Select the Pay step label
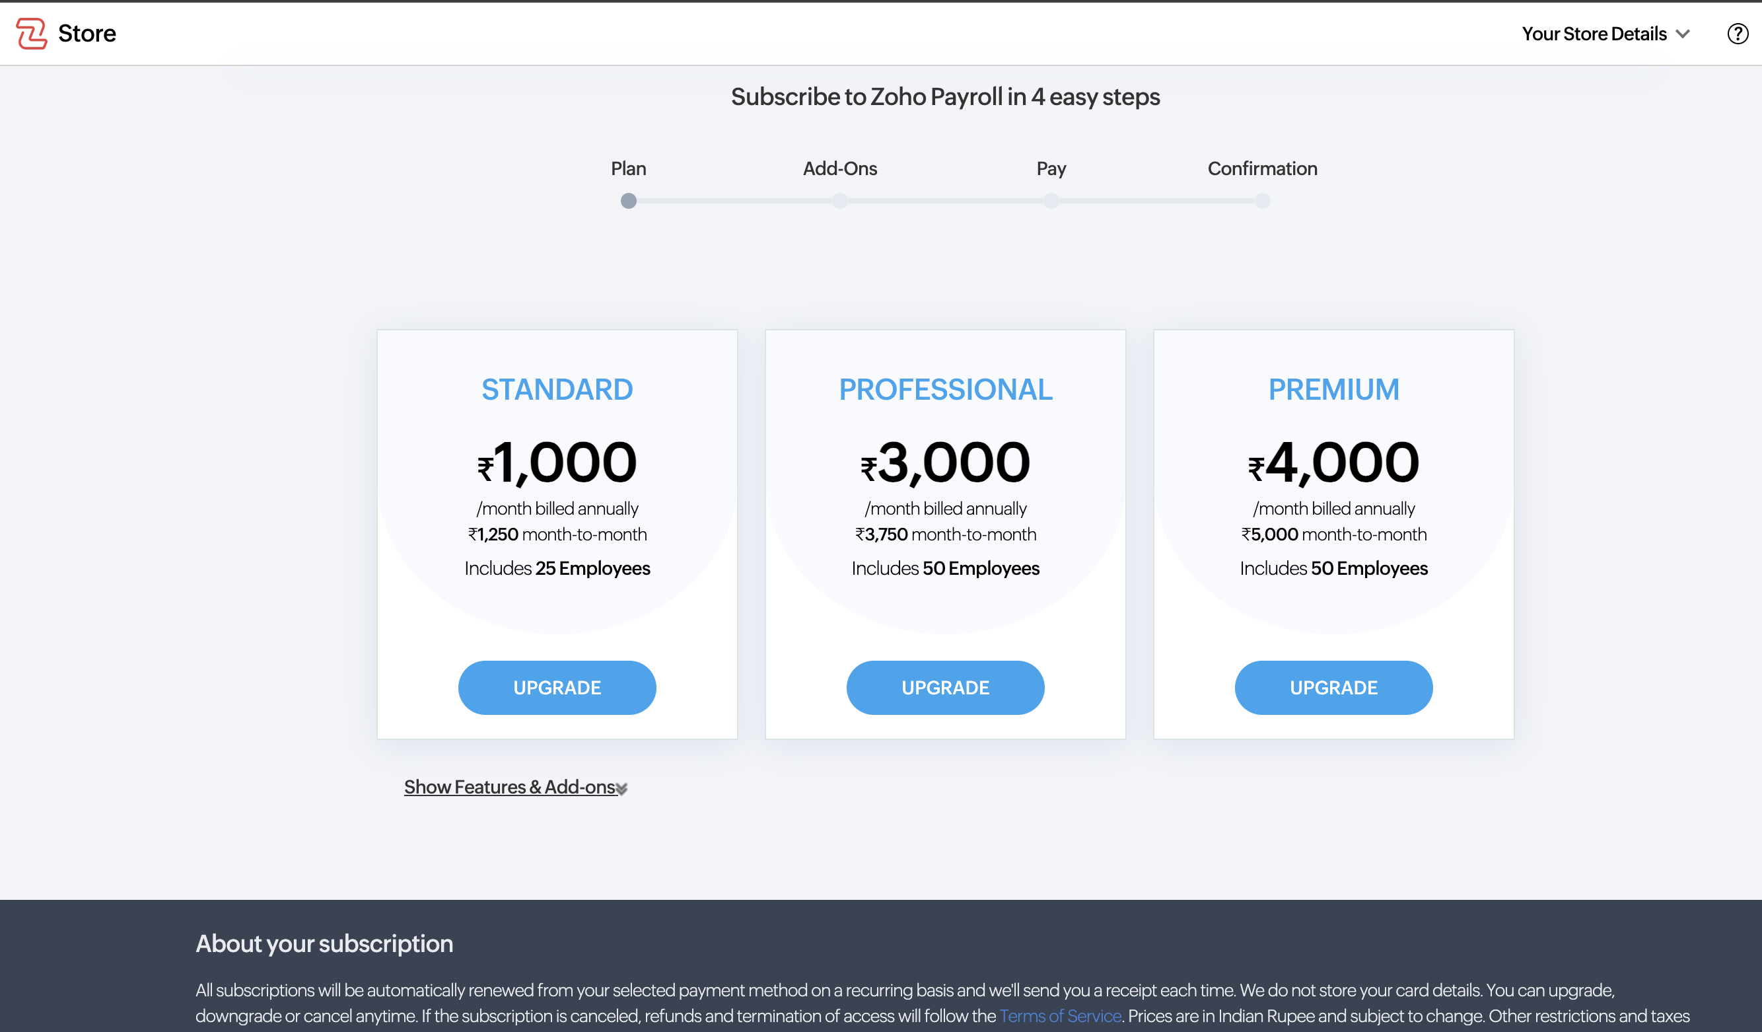1762x1032 pixels. (x=1050, y=168)
